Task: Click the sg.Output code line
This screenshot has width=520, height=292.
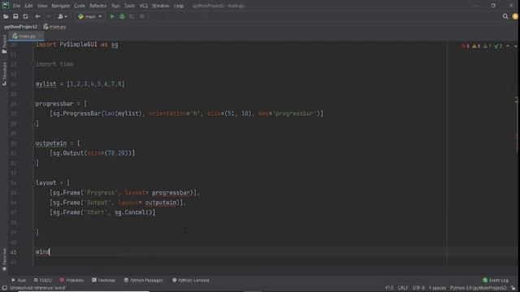Action: click(92, 153)
